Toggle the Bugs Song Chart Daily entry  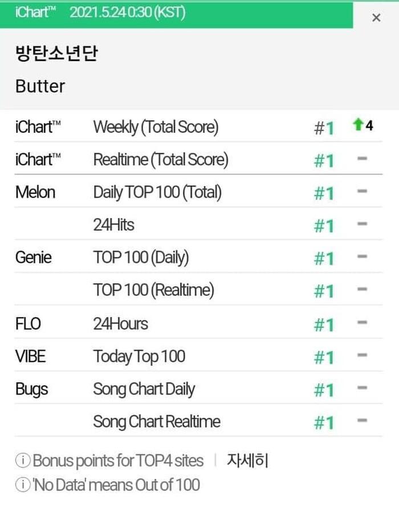(x=144, y=389)
